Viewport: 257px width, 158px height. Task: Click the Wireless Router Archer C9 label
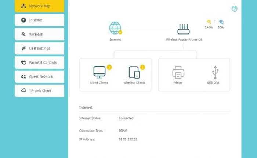point(184,40)
